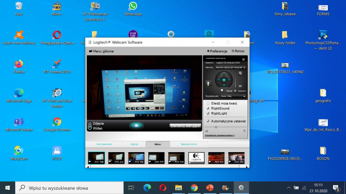Open File Explorer from the taskbar
This screenshot has height=194, width=346.
[178, 188]
